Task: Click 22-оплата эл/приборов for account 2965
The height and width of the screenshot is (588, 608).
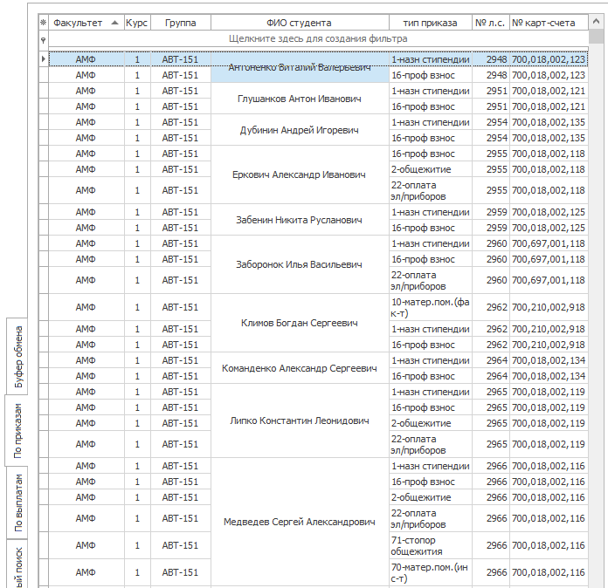Action: click(x=431, y=444)
